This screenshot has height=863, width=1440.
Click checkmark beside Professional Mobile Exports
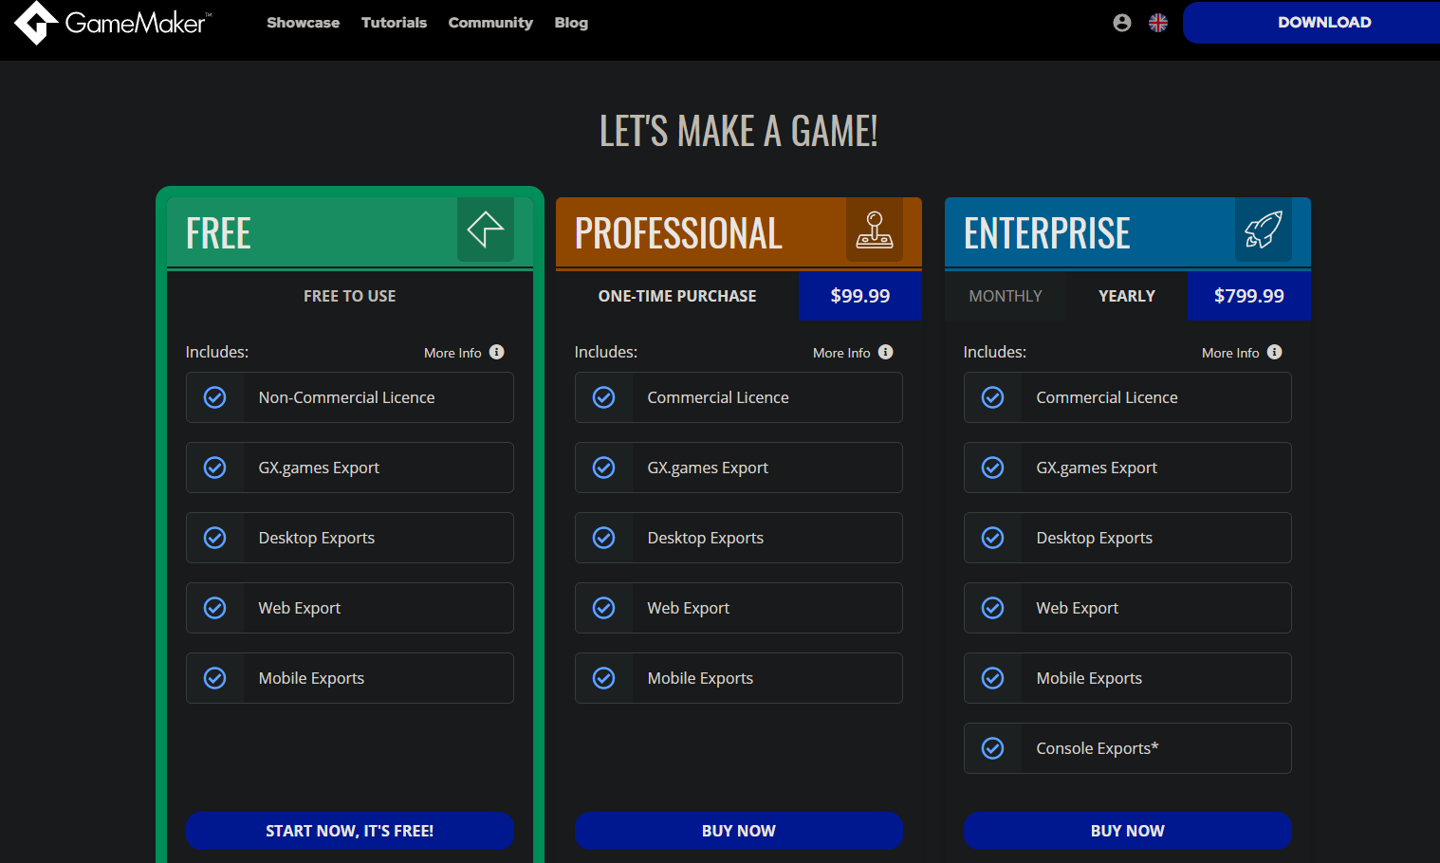click(604, 678)
